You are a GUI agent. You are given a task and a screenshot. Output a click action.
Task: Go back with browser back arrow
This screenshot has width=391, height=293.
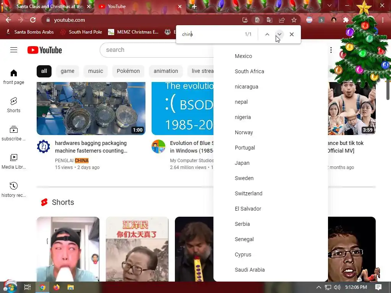(8, 20)
